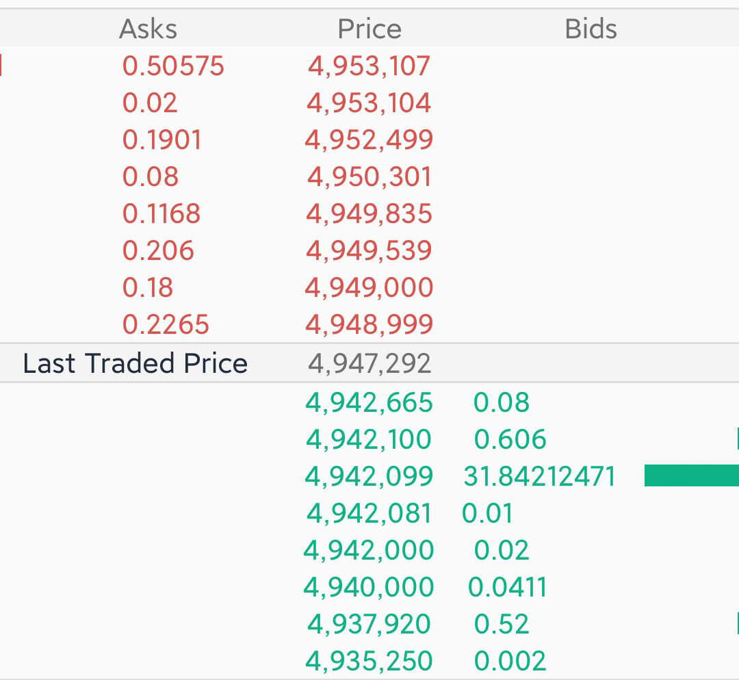Select bid amount 31.84212471
The width and height of the screenshot is (739, 680).
539,476
